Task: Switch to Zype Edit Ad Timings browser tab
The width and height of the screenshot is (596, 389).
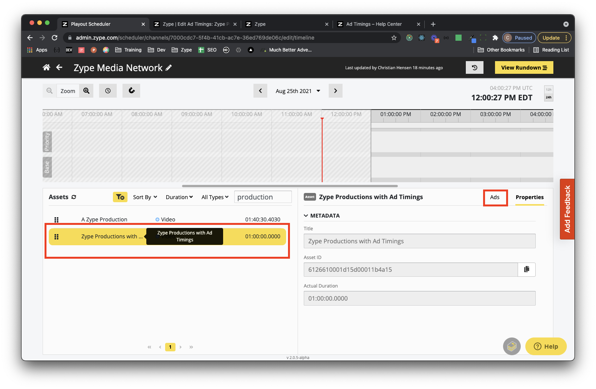Action: 195,24
